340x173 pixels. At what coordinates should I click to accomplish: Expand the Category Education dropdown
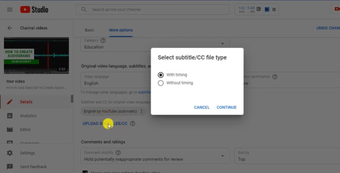click(x=155, y=44)
